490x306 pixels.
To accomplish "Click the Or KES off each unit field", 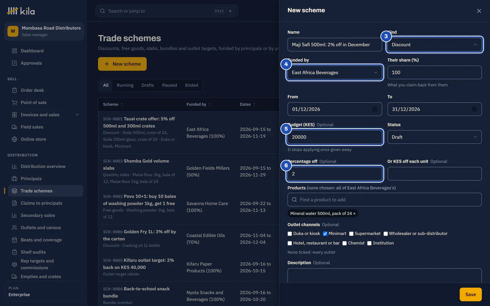I will click(x=434, y=174).
